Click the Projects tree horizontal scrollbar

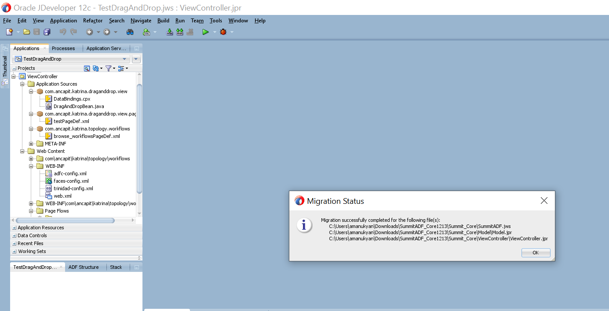coord(65,221)
